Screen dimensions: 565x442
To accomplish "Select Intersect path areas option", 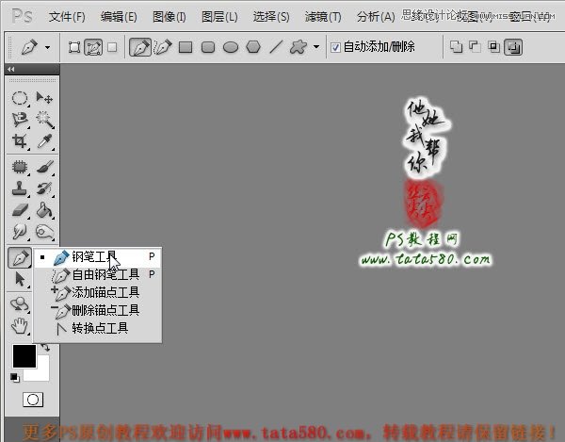I will coord(493,47).
